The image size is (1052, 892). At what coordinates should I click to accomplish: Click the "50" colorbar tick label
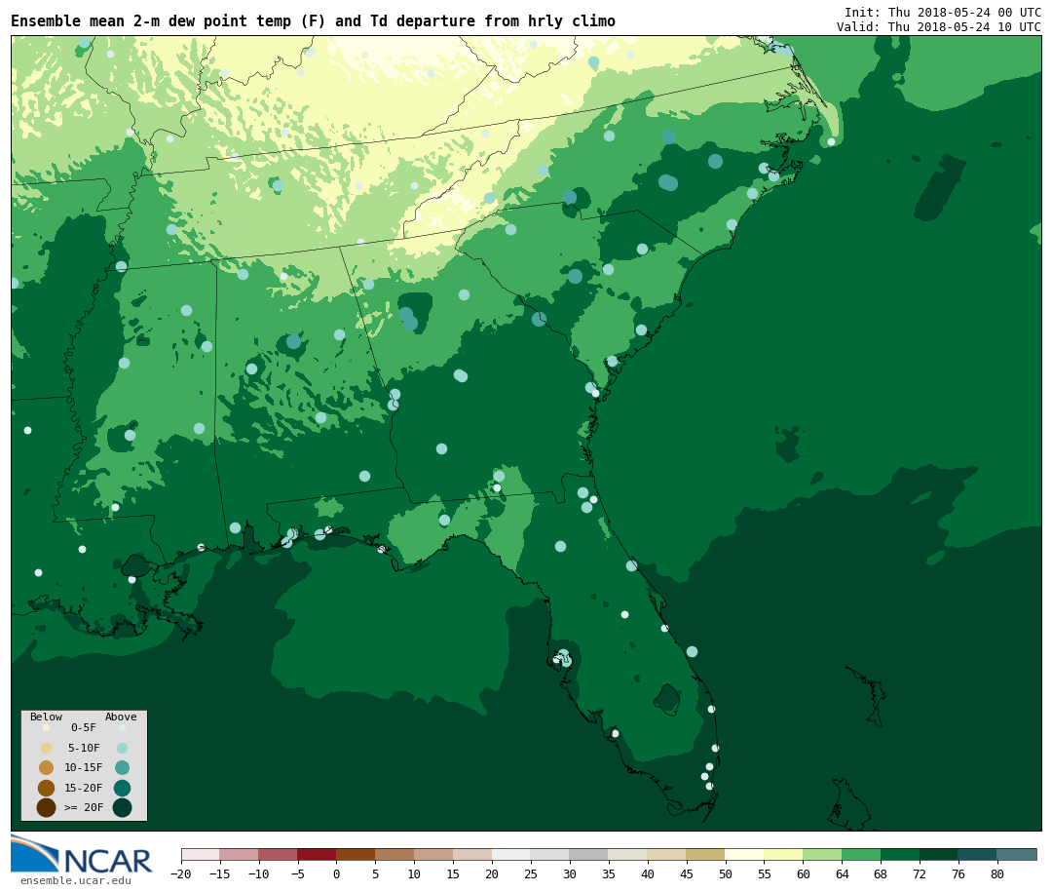click(x=726, y=873)
